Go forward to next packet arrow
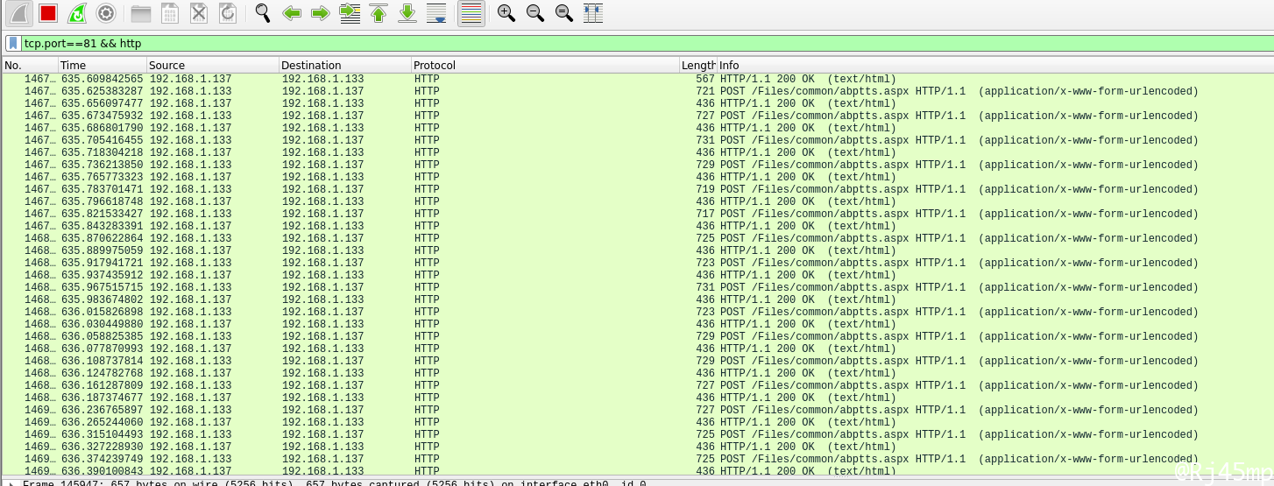This screenshot has height=486, width=1274. 321,13
